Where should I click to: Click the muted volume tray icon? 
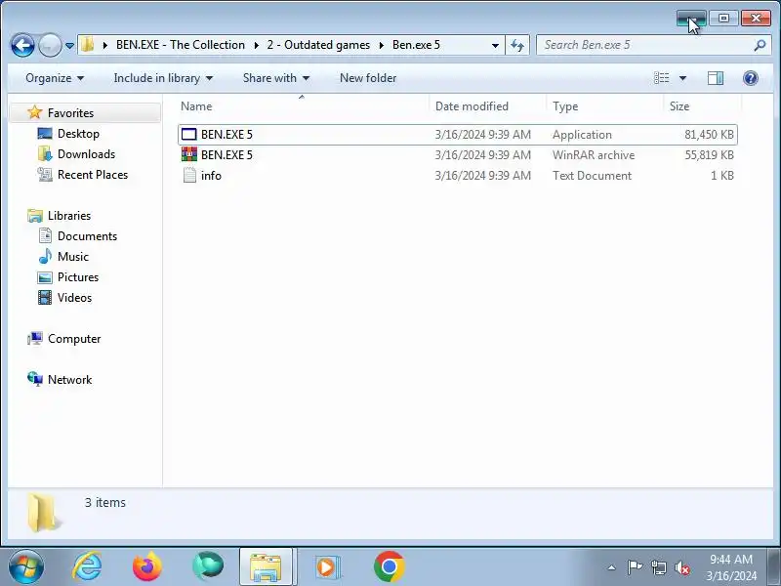[681, 567]
